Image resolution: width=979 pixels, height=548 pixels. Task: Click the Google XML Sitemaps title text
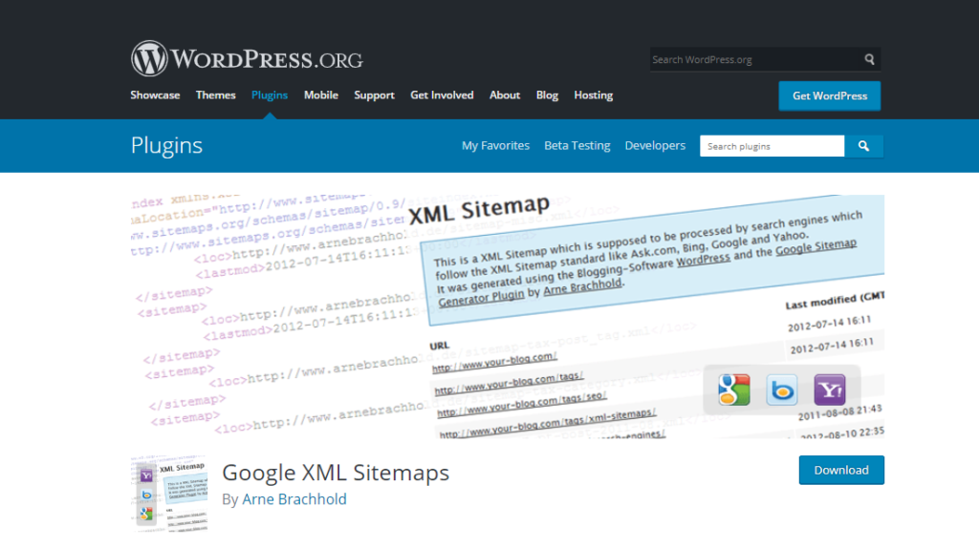[336, 473]
